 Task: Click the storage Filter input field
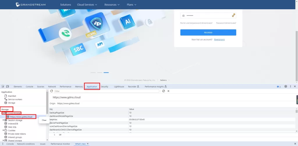(x=107, y=91)
